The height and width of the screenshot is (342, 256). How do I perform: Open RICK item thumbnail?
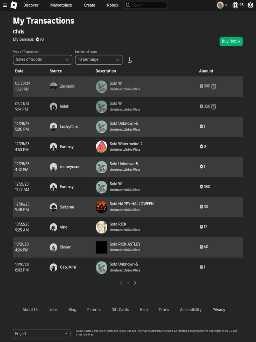click(101, 227)
